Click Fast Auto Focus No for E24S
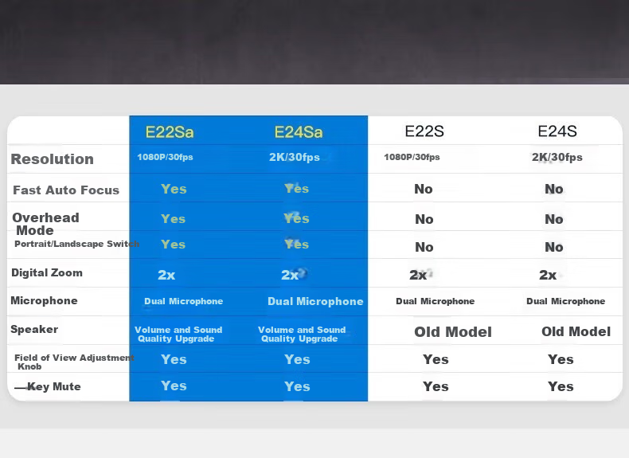 pos(554,189)
